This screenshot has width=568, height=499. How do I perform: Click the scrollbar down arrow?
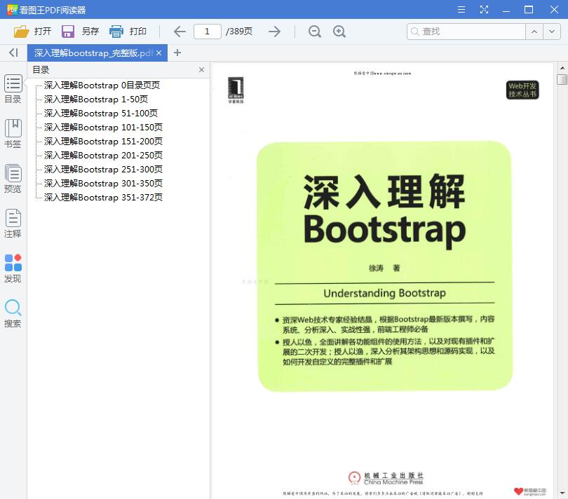tap(562, 493)
